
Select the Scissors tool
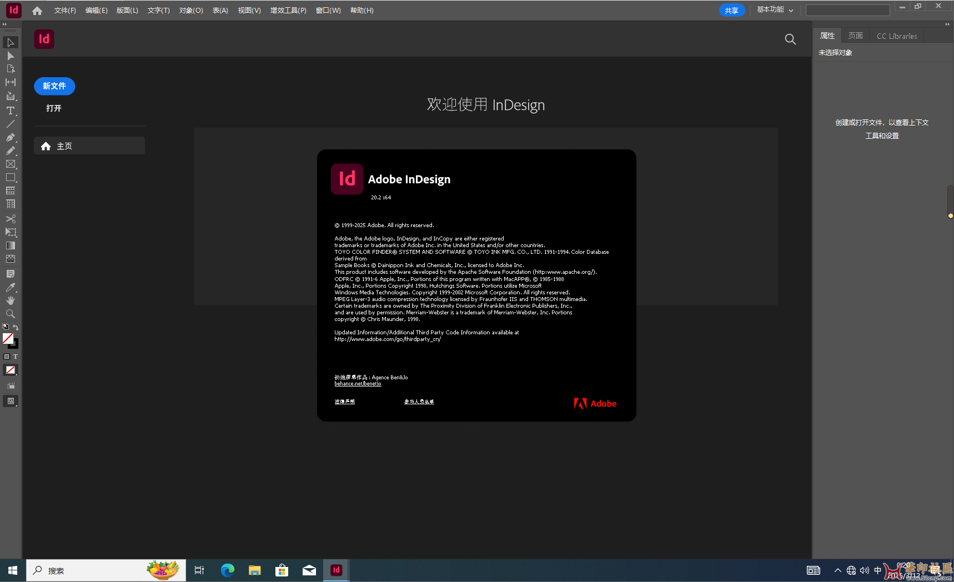click(x=11, y=219)
